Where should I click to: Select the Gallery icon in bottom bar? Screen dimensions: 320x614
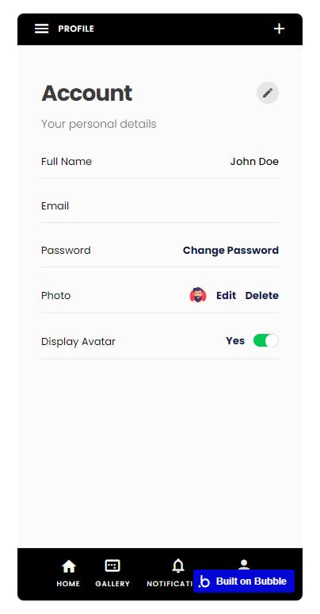(112, 566)
